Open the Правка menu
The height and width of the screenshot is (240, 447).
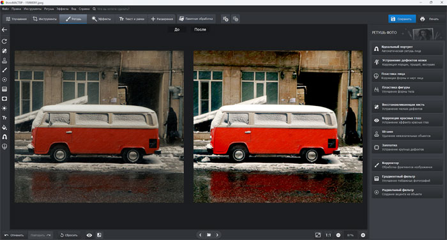16,9
